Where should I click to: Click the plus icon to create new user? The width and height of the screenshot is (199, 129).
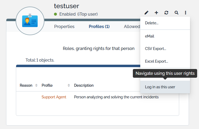[156, 13]
